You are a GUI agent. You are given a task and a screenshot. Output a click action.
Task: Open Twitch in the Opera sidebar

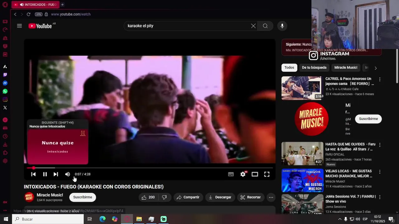point(5,75)
